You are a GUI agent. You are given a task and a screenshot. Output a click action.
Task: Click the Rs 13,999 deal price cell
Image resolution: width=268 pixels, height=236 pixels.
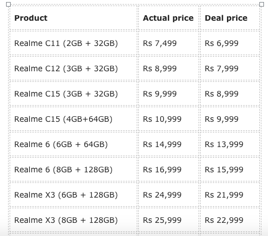point(230,144)
